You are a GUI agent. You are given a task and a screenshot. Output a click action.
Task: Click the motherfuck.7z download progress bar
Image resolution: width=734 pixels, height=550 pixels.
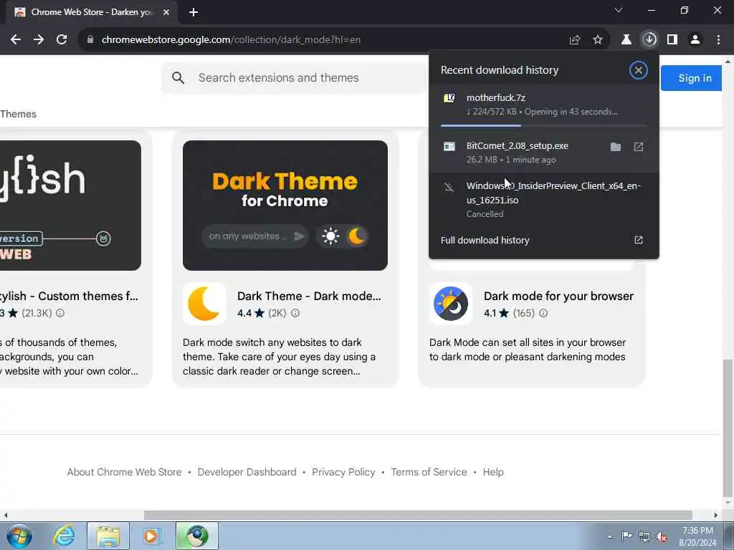[x=543, y=125]
